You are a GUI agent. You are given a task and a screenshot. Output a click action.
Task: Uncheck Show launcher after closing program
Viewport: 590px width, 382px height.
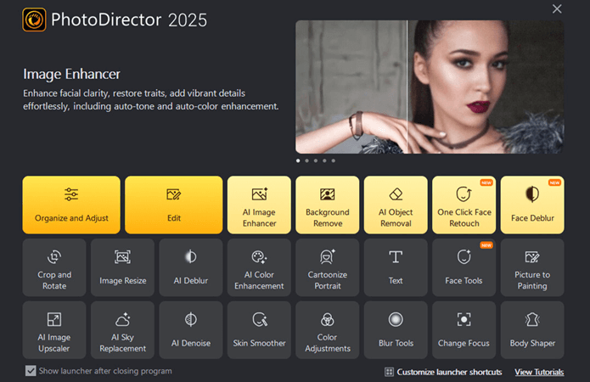click(31, 371)
